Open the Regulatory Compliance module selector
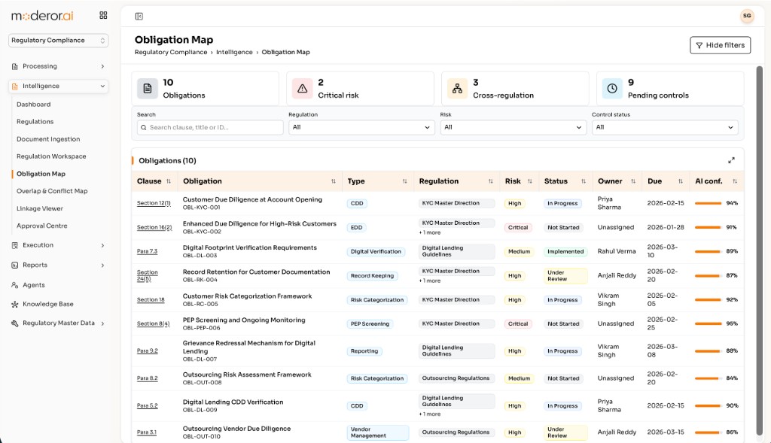771x443 pixels. 59,41
